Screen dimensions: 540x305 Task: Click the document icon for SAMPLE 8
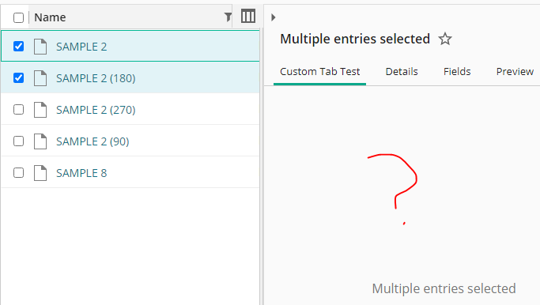pyautogui.click(x=40, y=173)
